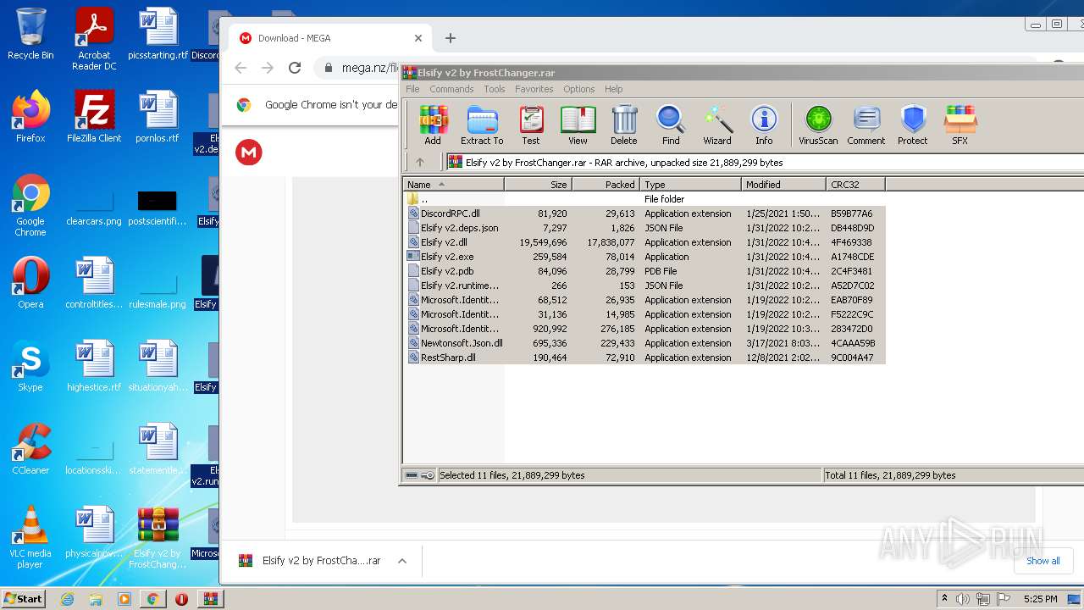
Task: Open VLC media player desktop shortcut
Action: click(30, 537)
